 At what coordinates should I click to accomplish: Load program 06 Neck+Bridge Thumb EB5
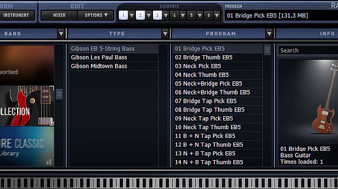[218, 92]
